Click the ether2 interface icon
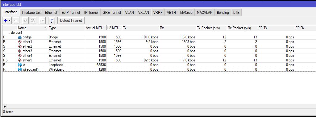This screenshot has height=117, width=316. (x=19, y=46)
